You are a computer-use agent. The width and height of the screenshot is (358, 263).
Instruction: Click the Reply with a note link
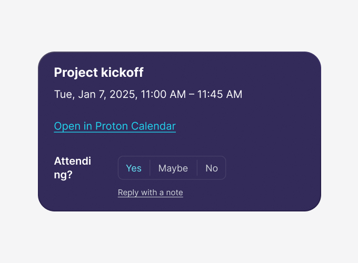151,193
